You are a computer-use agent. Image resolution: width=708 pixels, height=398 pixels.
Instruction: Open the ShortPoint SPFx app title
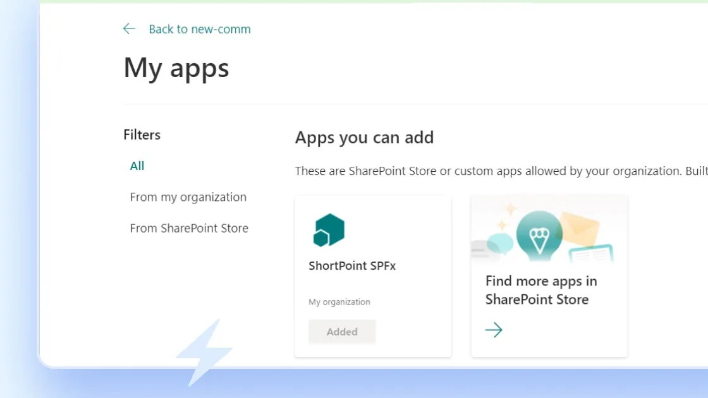[351, 266]
